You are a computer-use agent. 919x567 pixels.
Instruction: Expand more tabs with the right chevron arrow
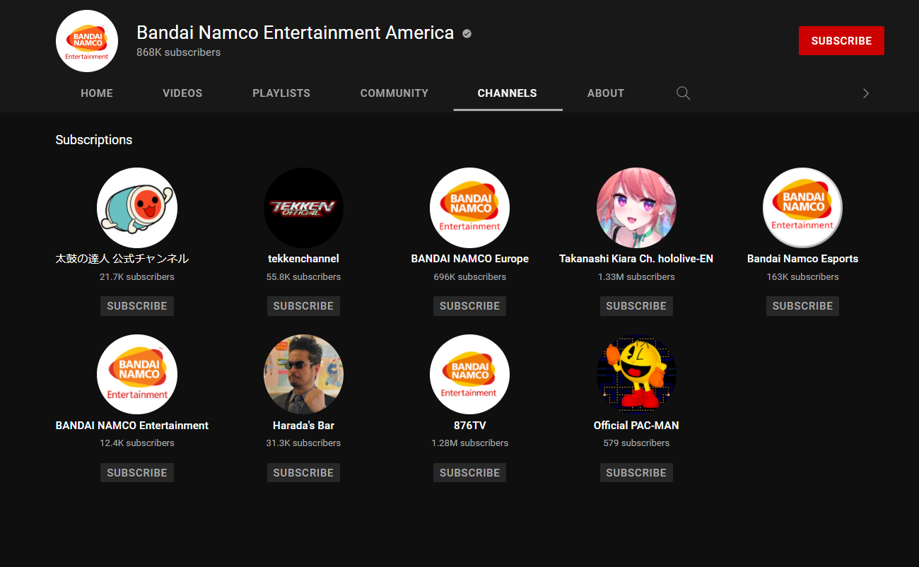[x=866, y=93]
